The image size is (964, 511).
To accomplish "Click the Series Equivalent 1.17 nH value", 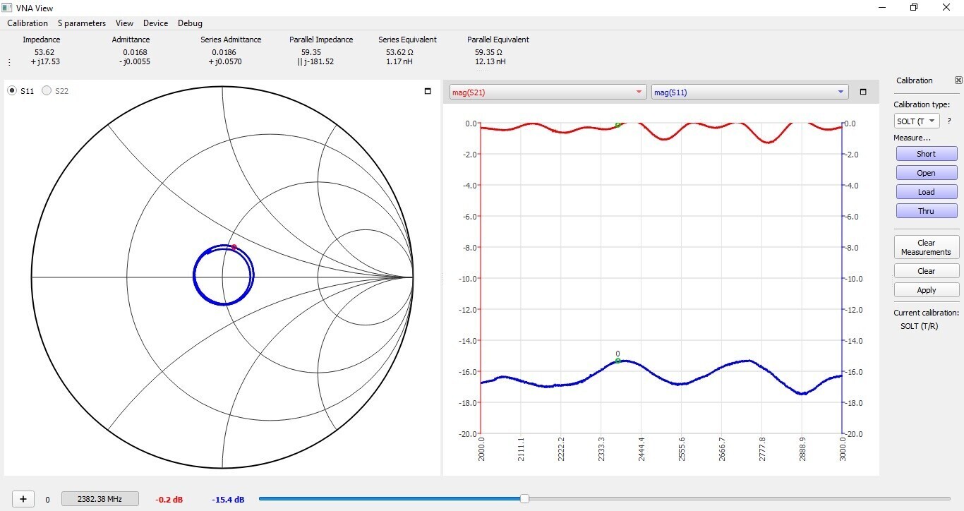I will pyautogui.click(x=399, y=61).
